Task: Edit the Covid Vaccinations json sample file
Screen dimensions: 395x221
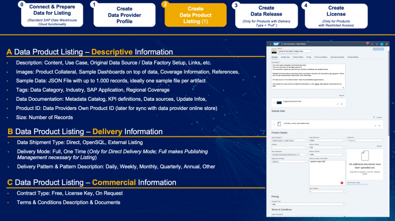Action: [x=375, y=126]
